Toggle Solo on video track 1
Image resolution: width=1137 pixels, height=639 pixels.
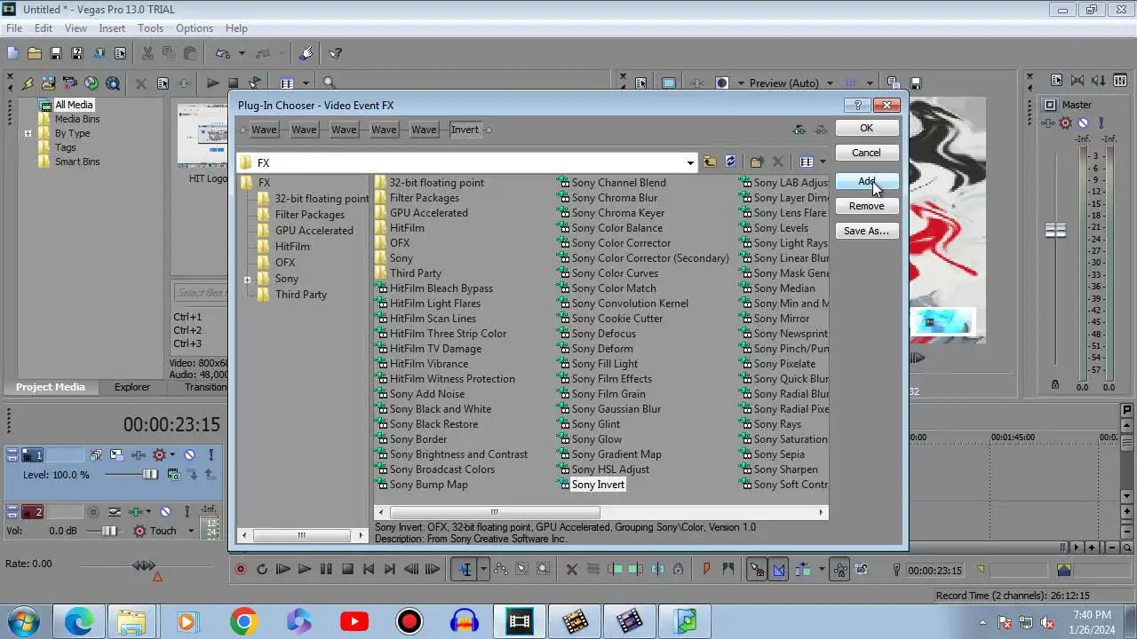(211, 455)
